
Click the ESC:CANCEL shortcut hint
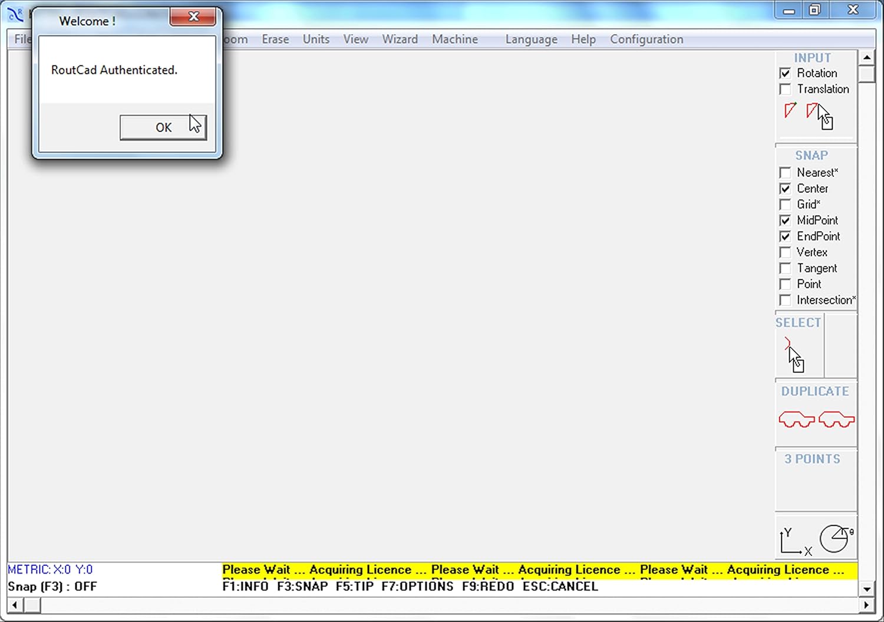pyautogui.click(x=560, y=587)
